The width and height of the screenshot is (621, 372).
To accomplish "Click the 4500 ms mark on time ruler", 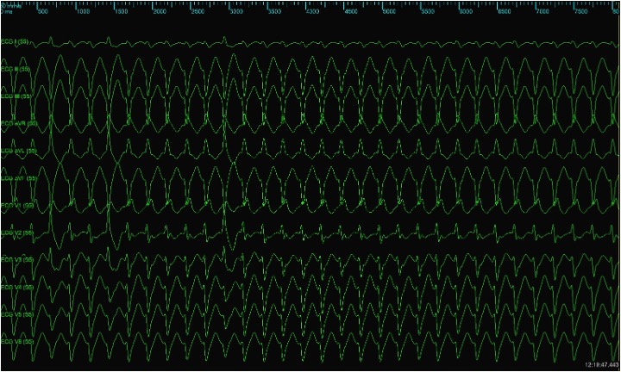I will pyautogui.click(x=351, y=11).
